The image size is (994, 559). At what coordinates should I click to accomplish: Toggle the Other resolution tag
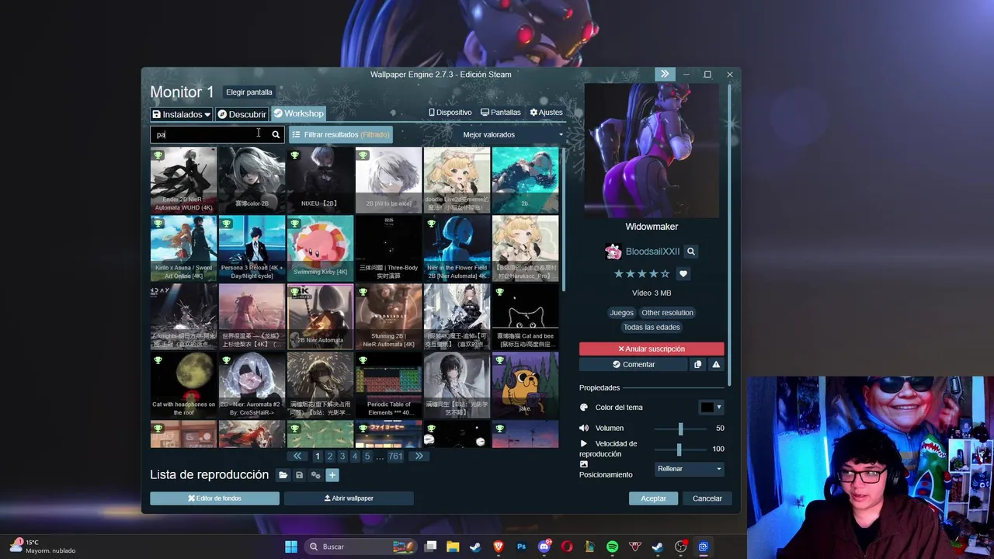[x=667, y=313]
